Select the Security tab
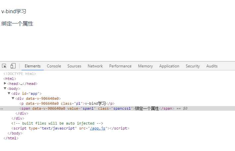235x151 pixels. pyautogui.click(x=193, y=66)
